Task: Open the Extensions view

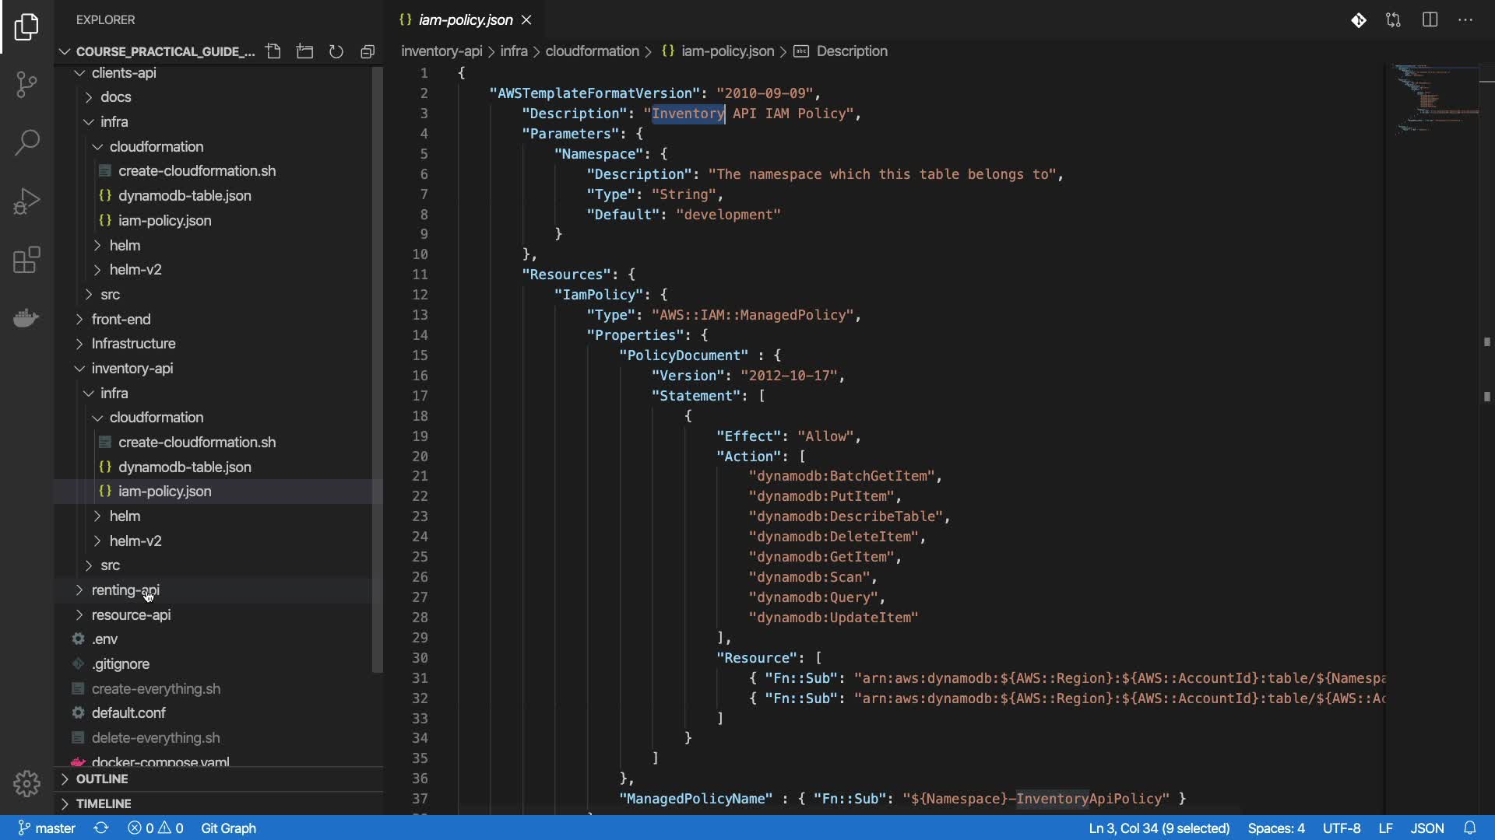Action: pyautogui.click(x=26, y=260)
